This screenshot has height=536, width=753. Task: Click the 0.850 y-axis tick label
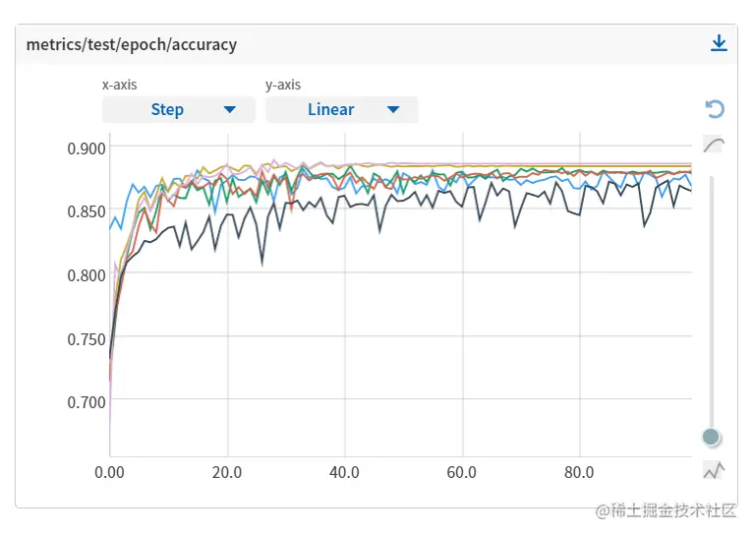[x=87, y=211]
